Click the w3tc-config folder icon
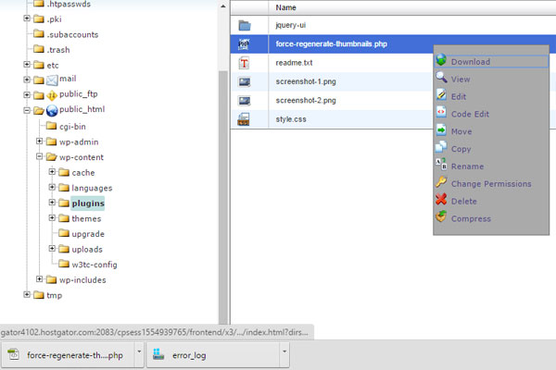Viewport: 556px width, 370px height. (64, 264)
